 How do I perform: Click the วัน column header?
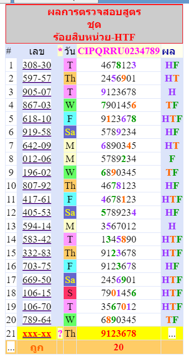[70, 51]
